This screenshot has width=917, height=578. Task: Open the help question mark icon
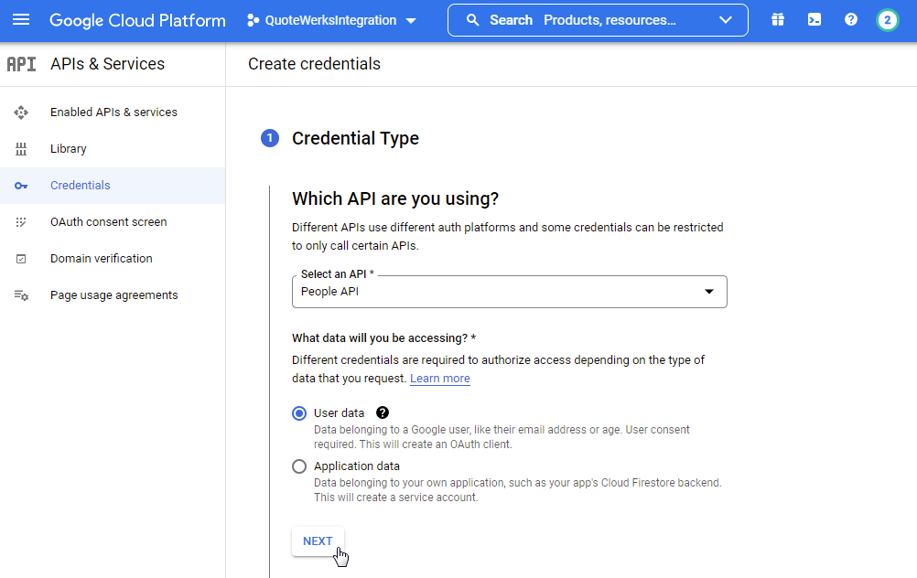[851, 20]
